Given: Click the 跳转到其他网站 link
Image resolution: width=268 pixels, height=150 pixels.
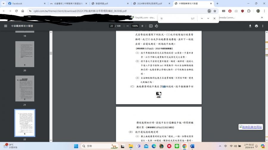Looking at the screenshot, I should point(250,127).
